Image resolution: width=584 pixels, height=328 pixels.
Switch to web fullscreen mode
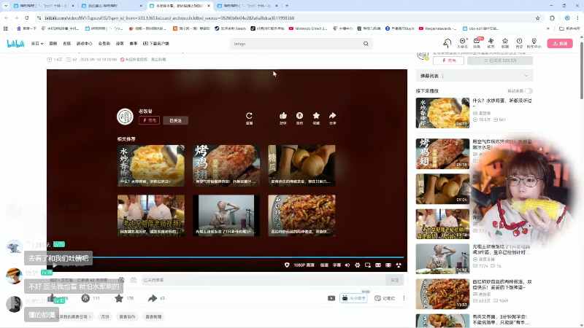coord(388,265)
